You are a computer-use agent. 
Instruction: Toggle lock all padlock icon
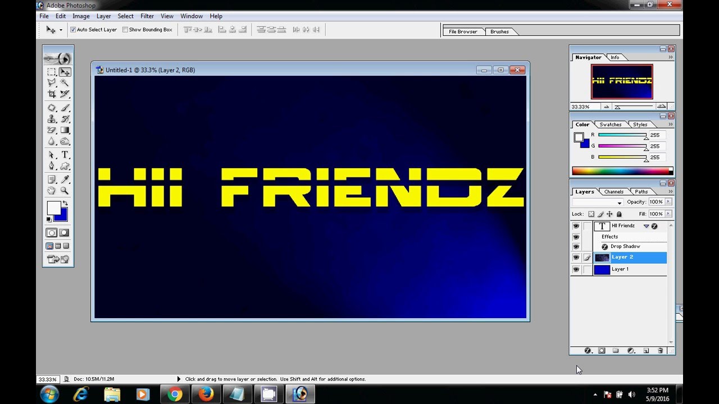[619, 214]
